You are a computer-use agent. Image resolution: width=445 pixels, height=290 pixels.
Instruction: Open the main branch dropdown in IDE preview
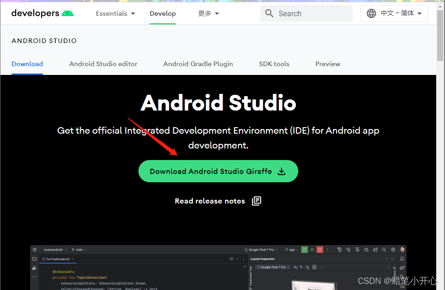point(79,250)
